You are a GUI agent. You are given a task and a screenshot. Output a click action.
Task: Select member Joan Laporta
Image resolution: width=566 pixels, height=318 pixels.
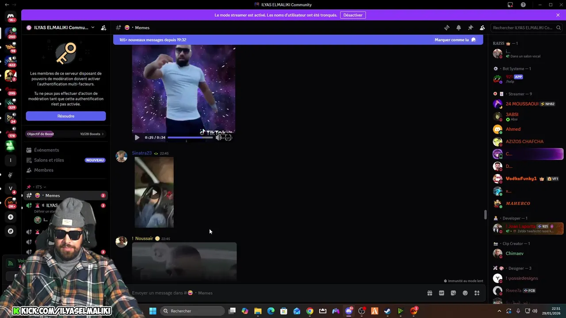pos(528,228)
